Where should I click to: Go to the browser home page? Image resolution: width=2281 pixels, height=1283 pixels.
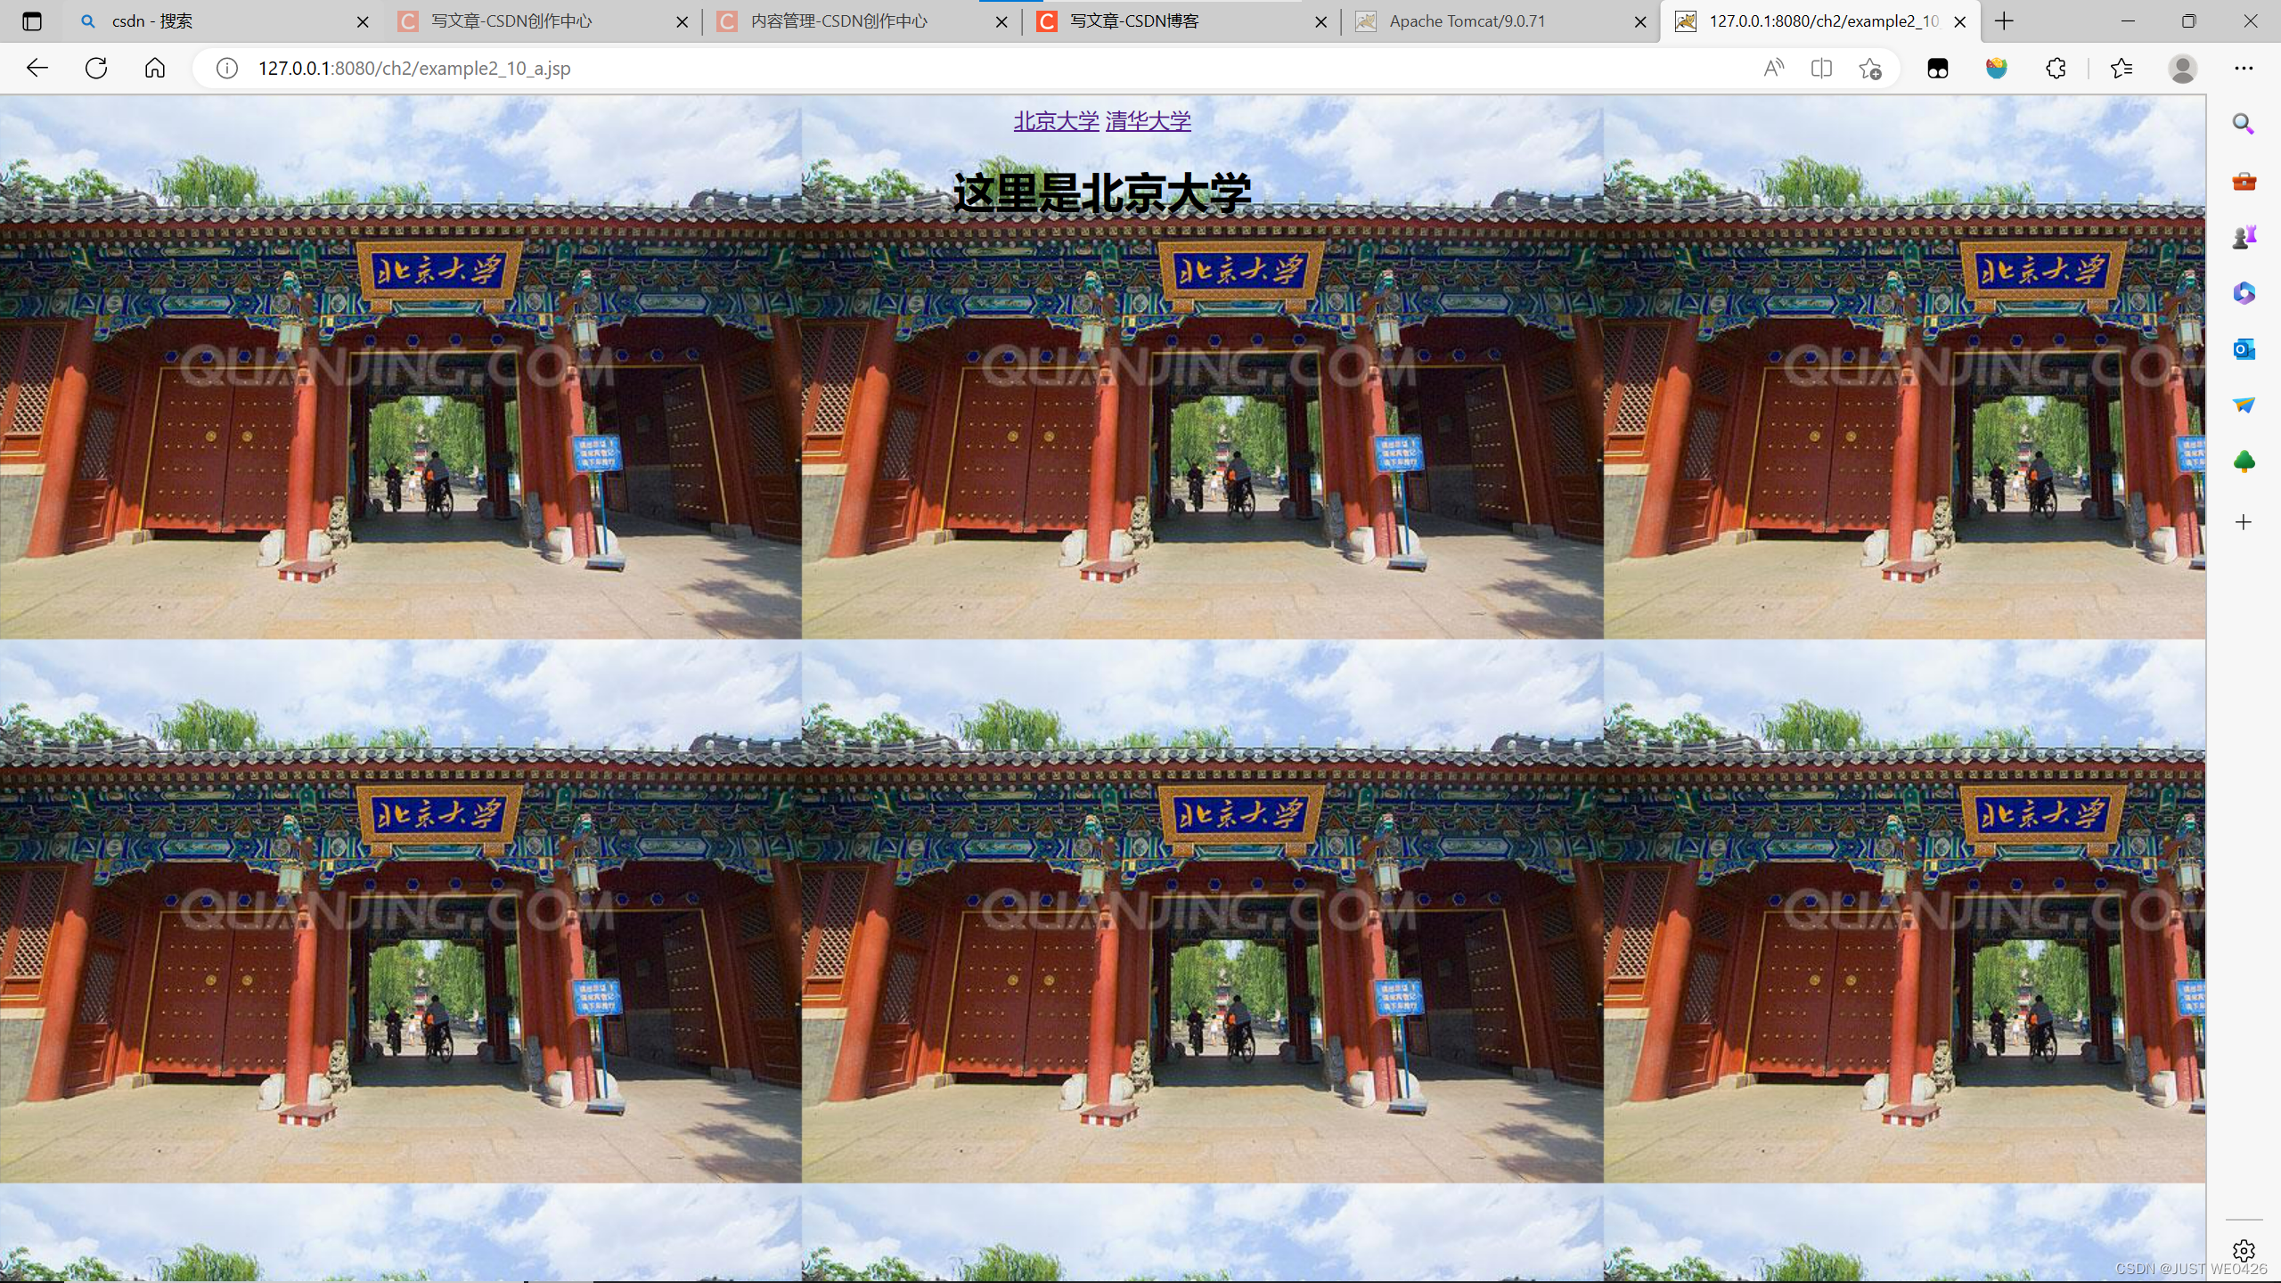point(155,69)
